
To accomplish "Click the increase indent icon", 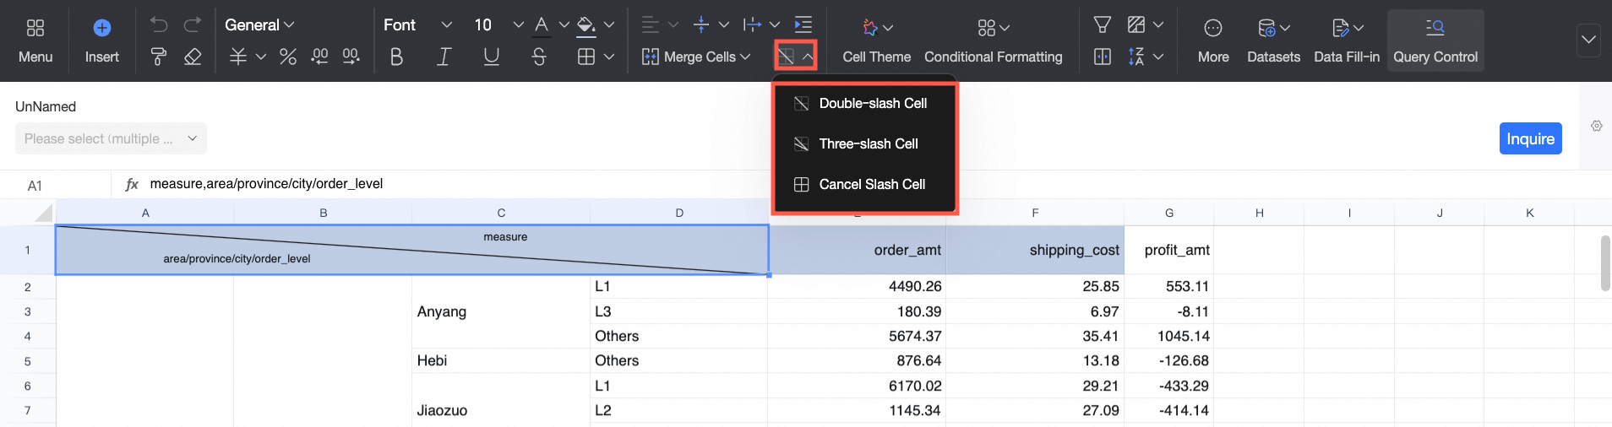I will tap(803, 24).
